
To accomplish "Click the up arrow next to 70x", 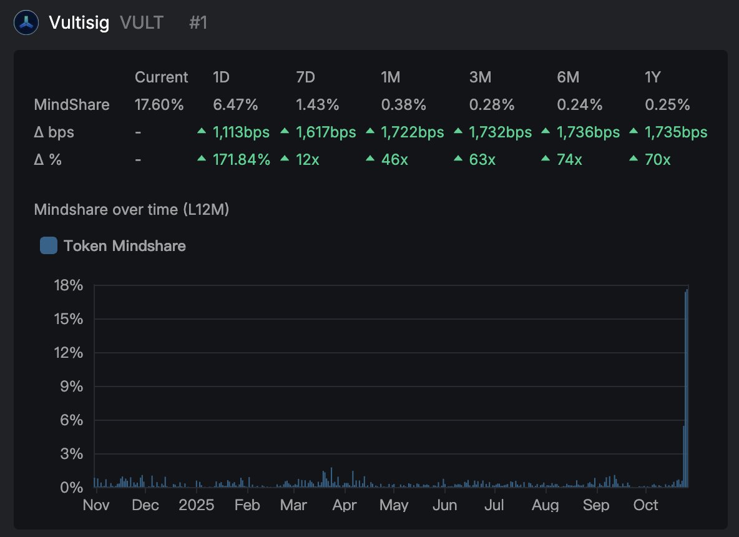I will click(634, 159).
